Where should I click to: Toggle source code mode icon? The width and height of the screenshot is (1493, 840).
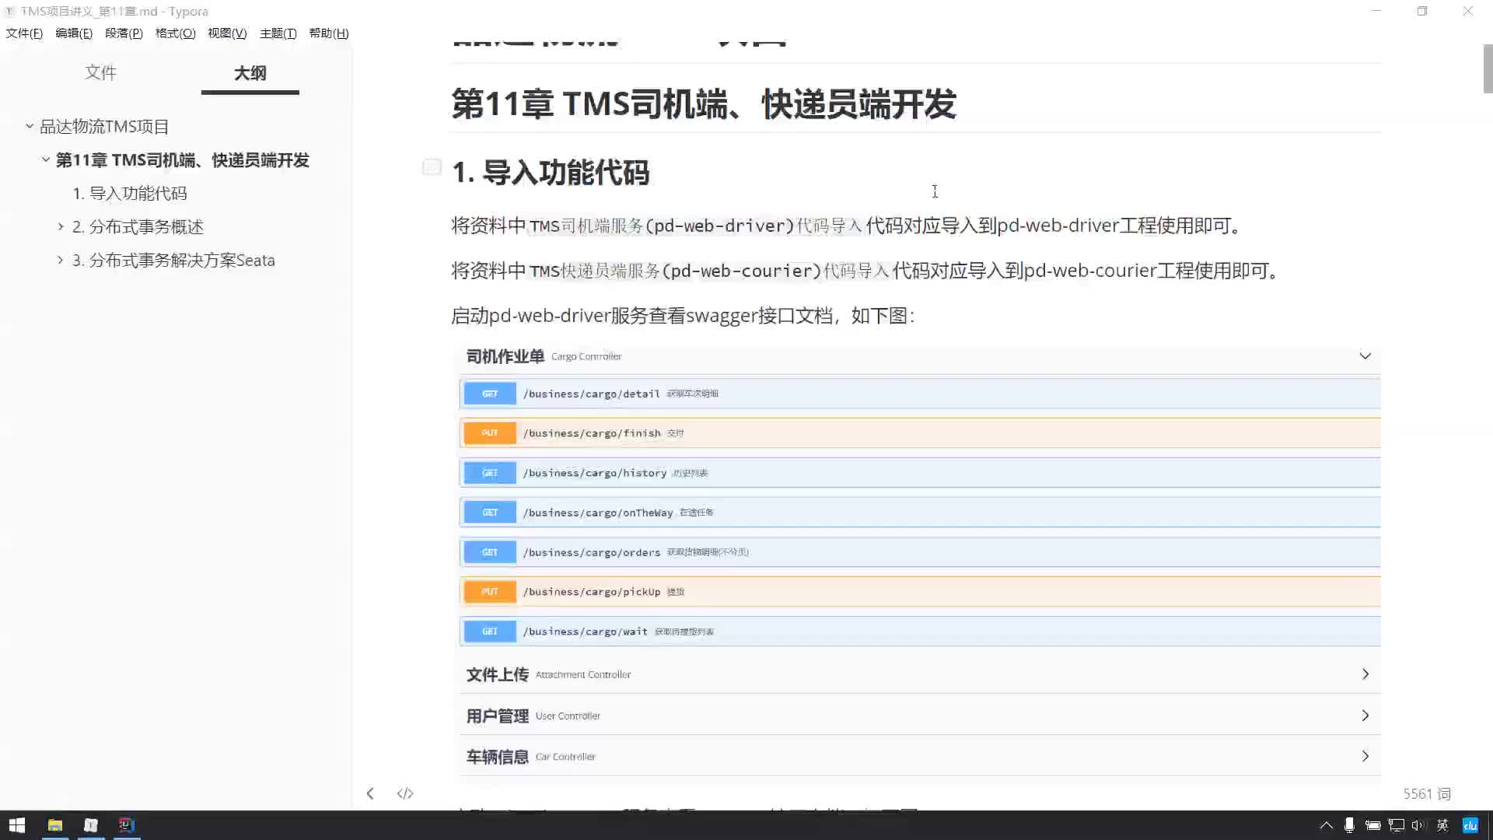[405, 793]
